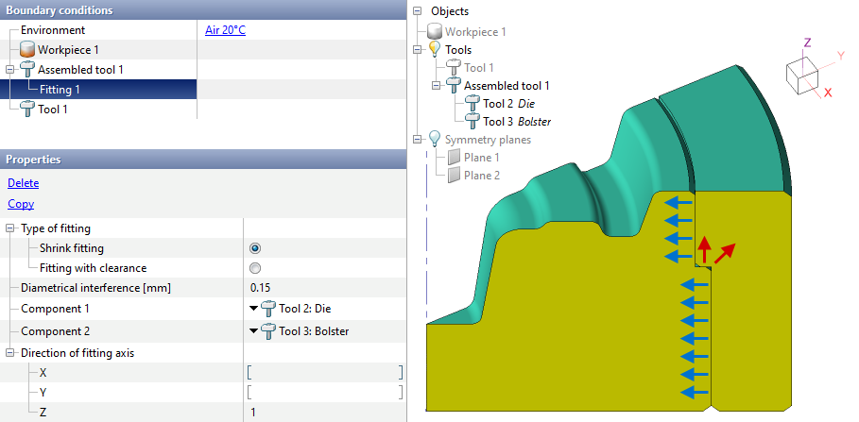859x422 pixels.
Task: Click the Tool 1 icon in Boundary conditions
Action: [x=26, y=110]
